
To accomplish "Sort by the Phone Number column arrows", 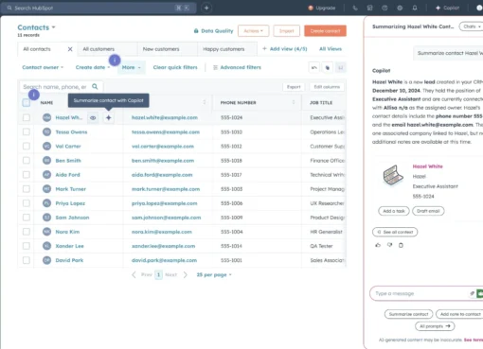I will click(294, 102).
